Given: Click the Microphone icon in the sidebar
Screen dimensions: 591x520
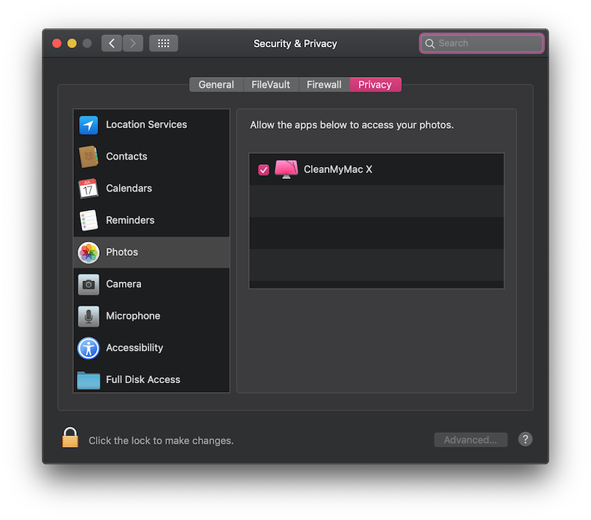Looking at the screenshot, I should [x=89, y=317].
